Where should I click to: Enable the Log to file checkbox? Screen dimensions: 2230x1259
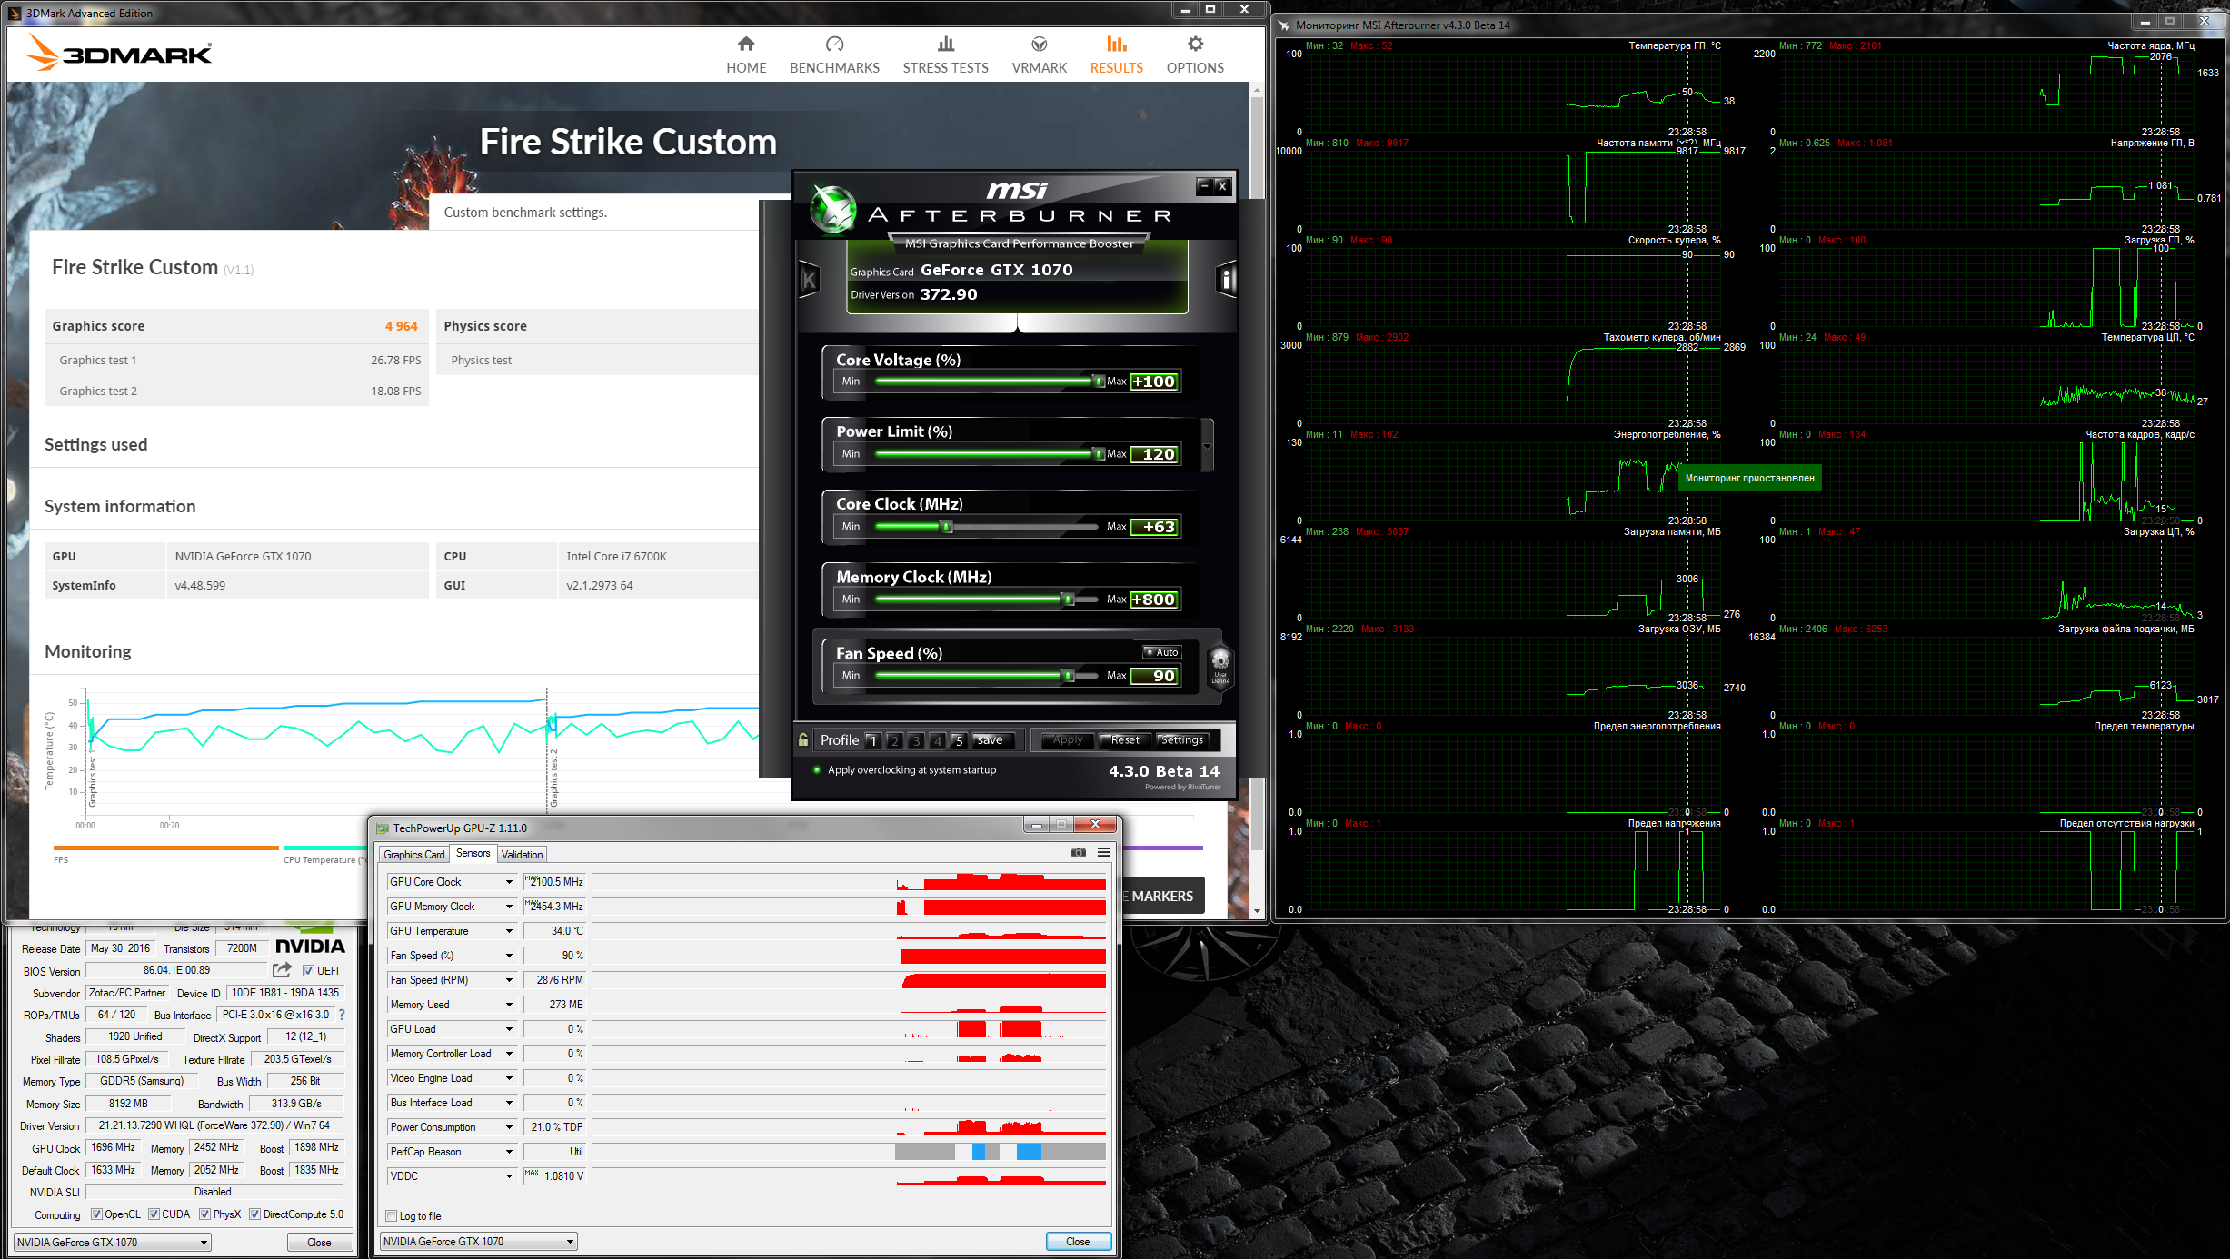click(x=392, y=1215)
